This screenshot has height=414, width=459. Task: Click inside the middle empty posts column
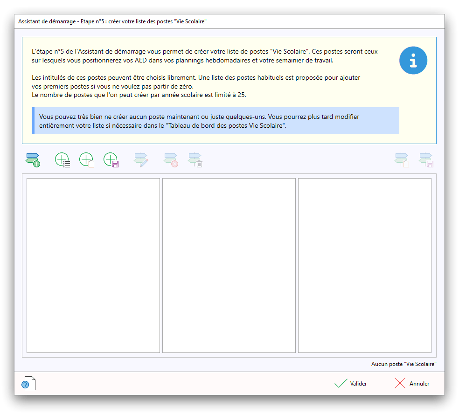229,265
